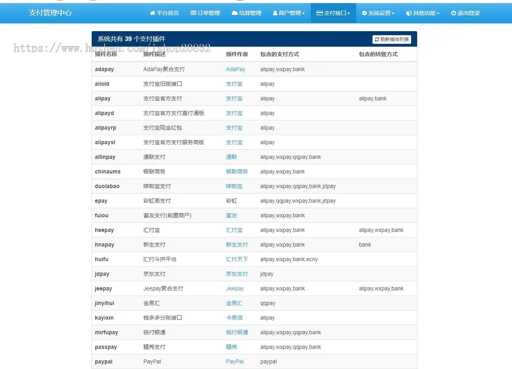Select the allinpay plugin name

[x=105, y=157]
